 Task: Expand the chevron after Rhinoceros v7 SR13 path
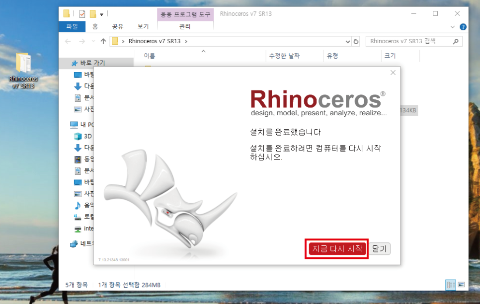[x=186, y=41]
